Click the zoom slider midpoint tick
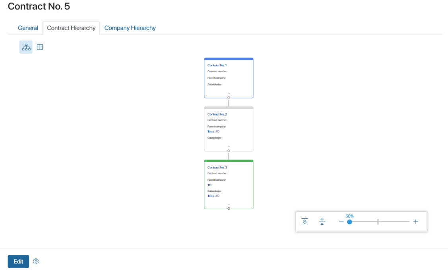This screenshot has height=272, width=448. 378,222
